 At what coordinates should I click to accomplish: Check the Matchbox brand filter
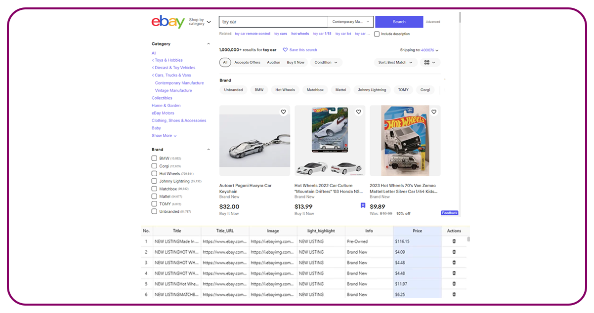(154, 189)
